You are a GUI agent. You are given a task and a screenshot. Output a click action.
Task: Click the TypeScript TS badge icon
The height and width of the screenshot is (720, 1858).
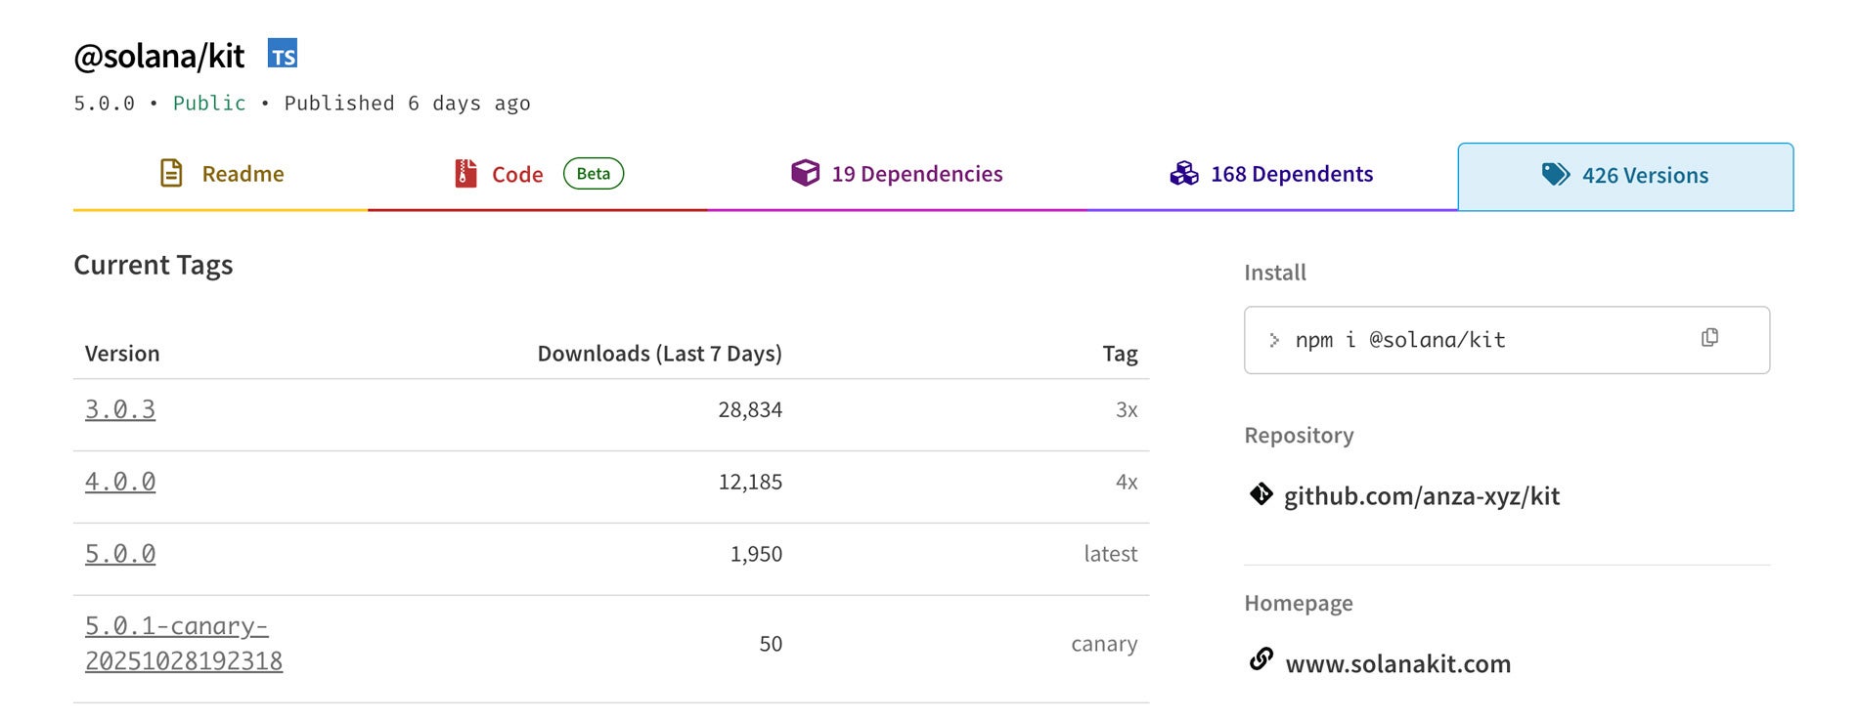click(x=283, y=55)
